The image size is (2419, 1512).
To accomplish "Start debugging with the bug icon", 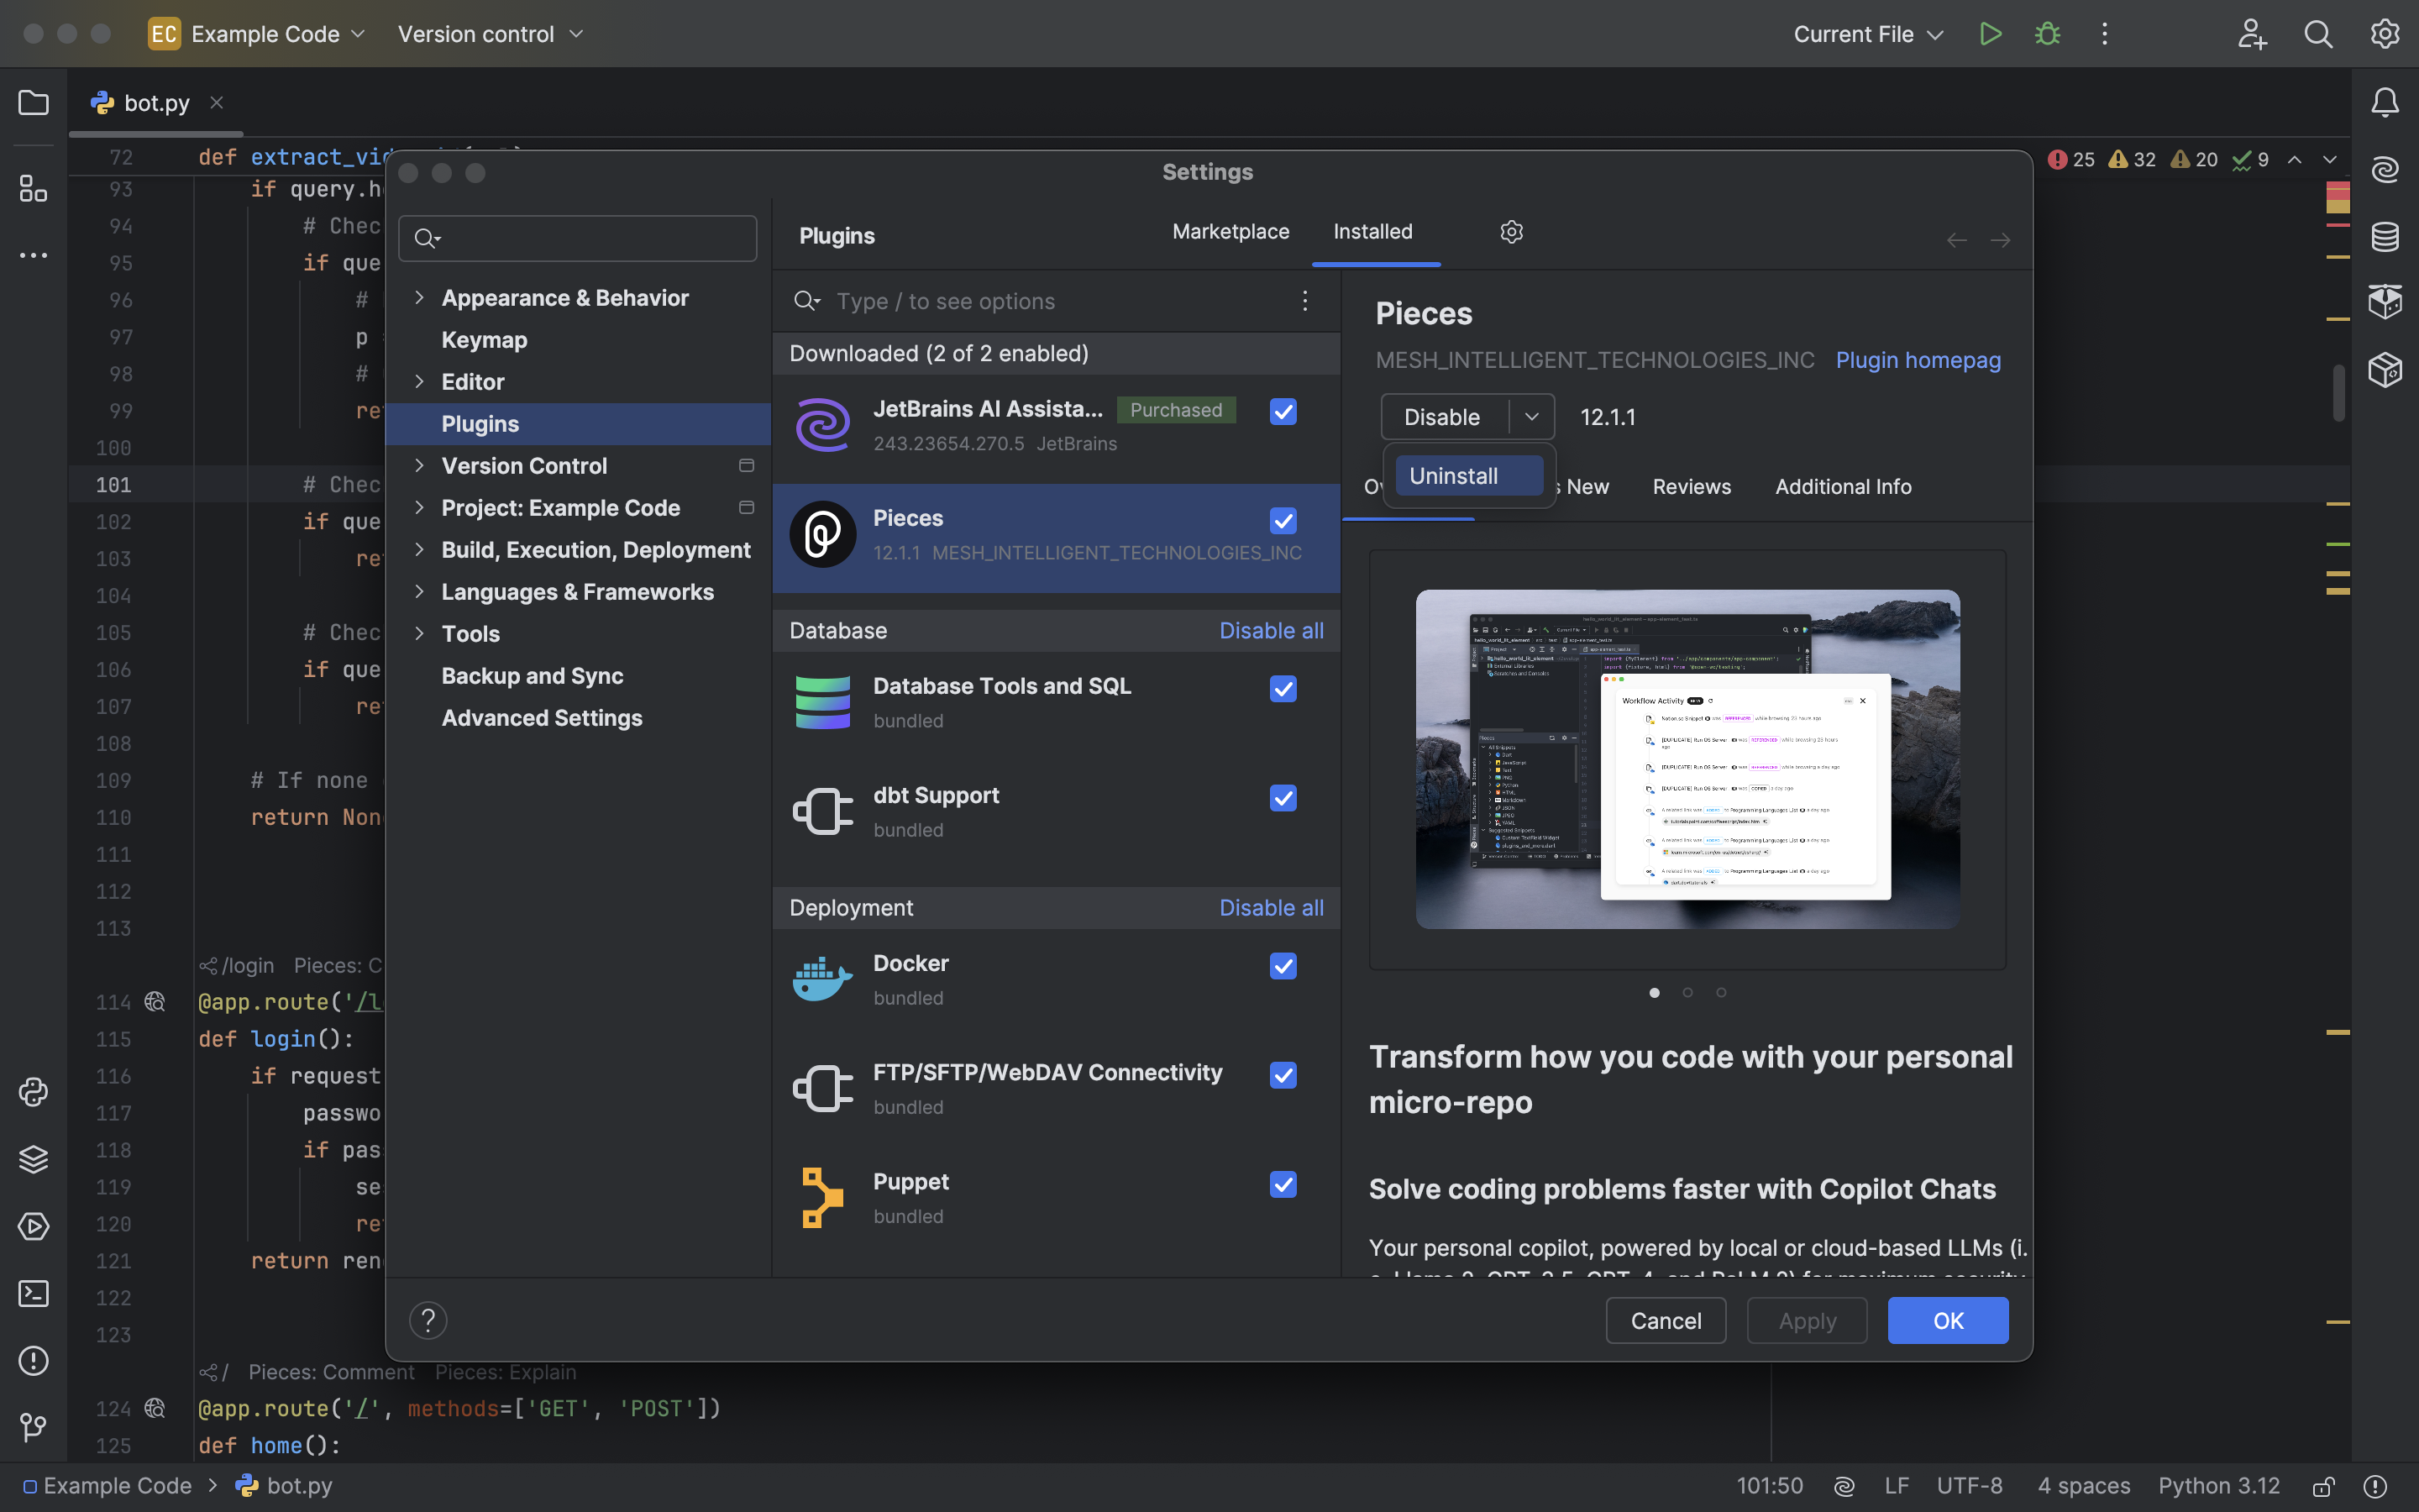I will (x=2047, y=34).
